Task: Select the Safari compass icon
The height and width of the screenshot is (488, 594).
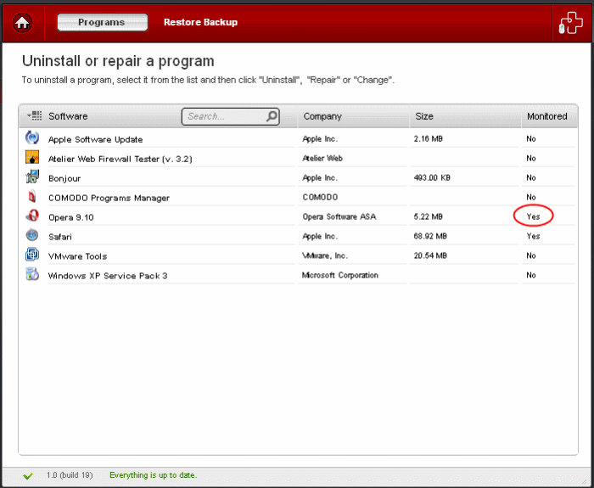Action: click(32, 235)
